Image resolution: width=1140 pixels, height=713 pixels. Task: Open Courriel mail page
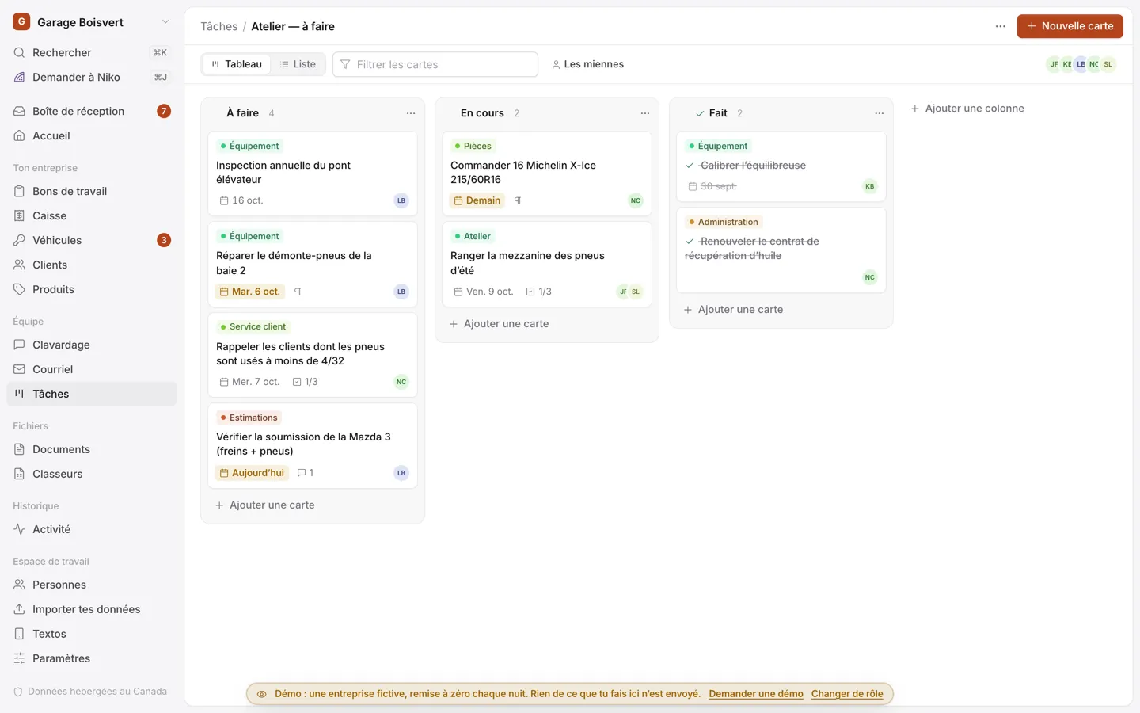pyautogui.click(x=92, y=369)
